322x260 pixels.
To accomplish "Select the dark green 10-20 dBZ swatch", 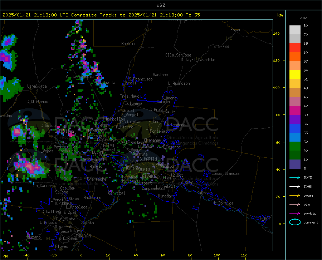I will pos(295,155).
